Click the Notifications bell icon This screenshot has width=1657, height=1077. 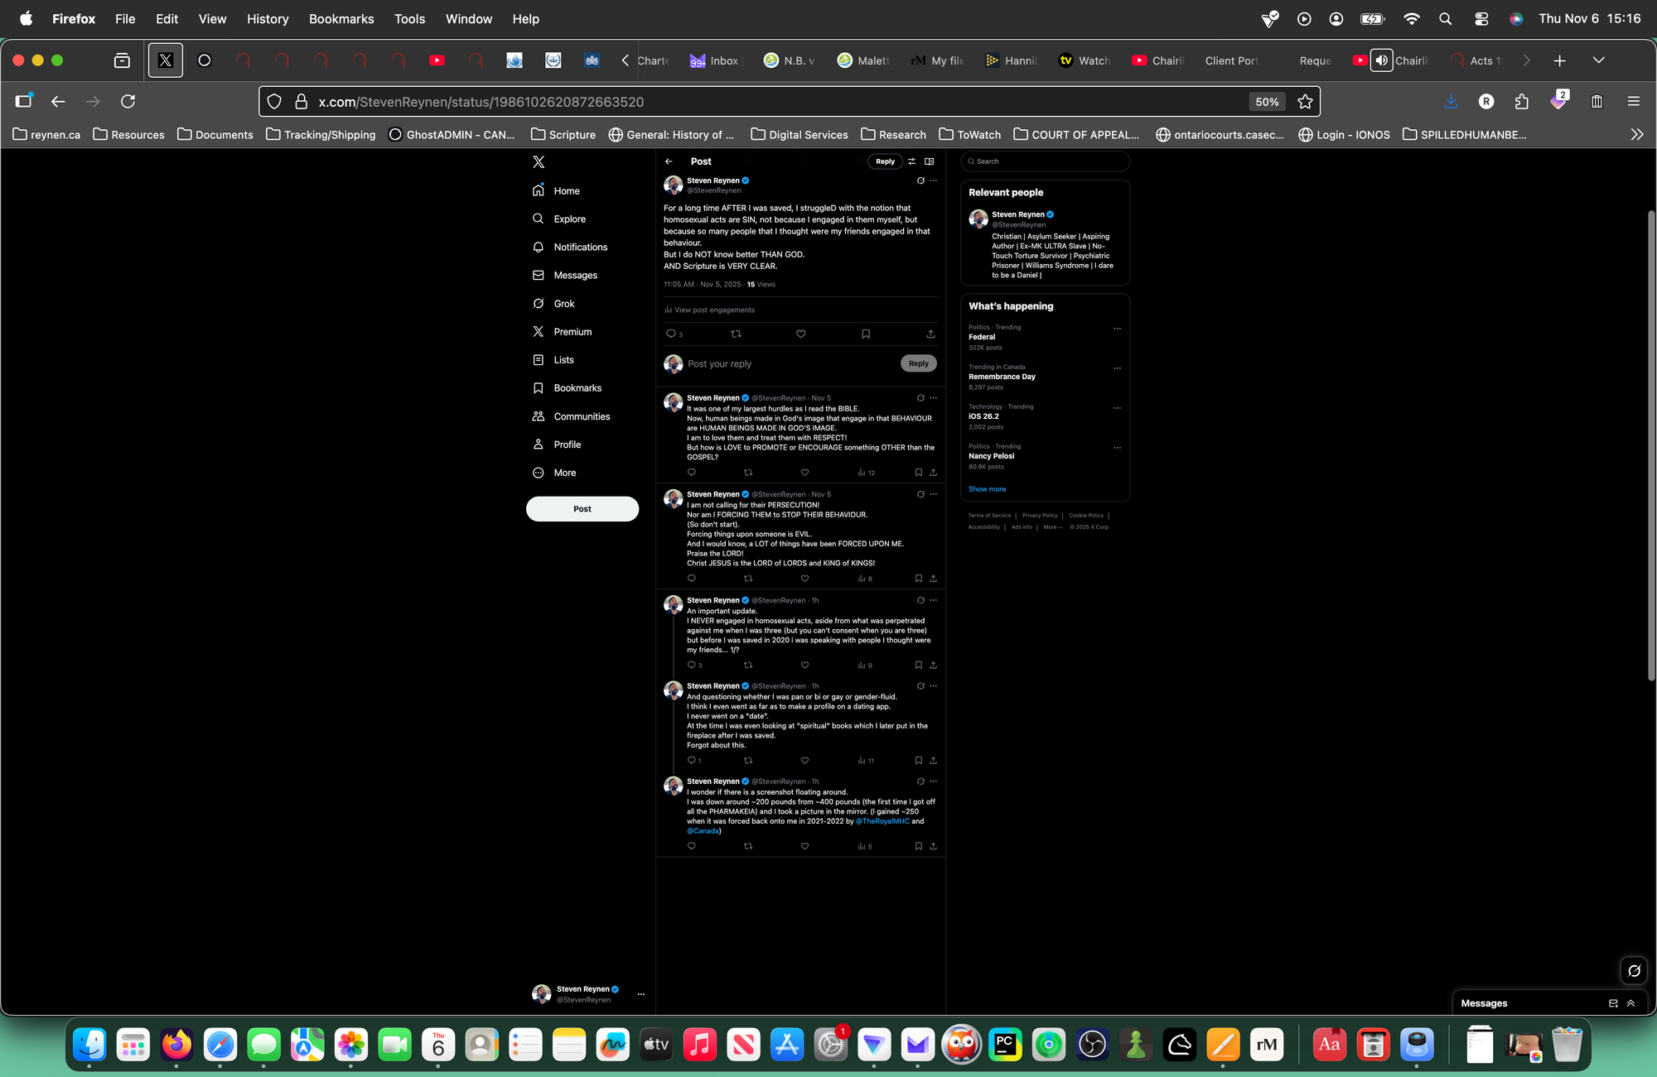click(x=539, y=248)
